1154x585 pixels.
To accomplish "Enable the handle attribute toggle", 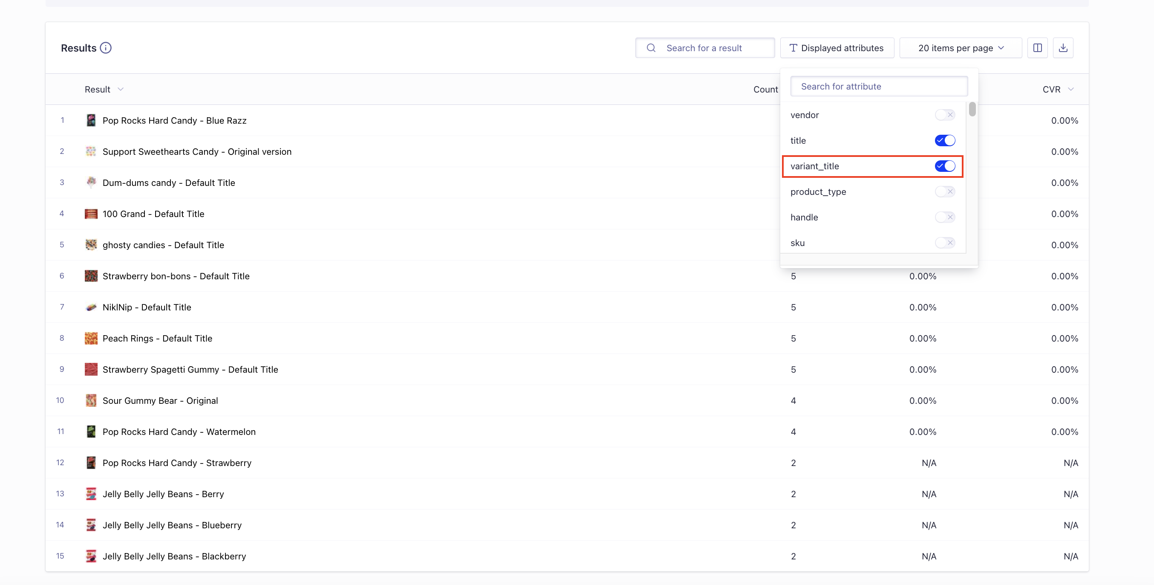I will pos(945,217).
